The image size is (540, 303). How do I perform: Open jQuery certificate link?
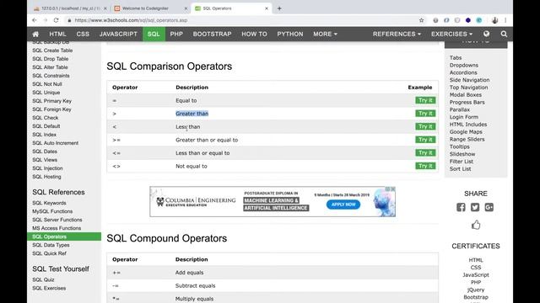click(476, 290)
